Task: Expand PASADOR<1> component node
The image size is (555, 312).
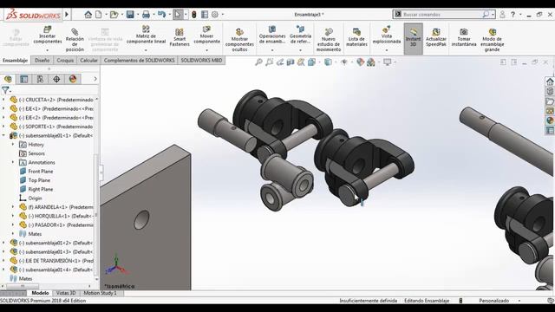Action: pos(13,225)
